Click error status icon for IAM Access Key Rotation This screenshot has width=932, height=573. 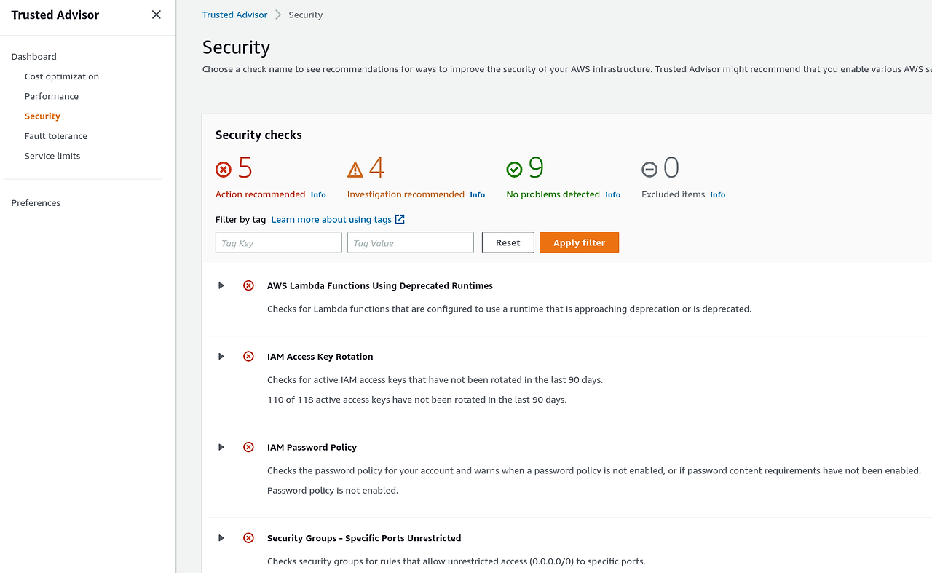pyautogui.click(x=248, y=356)
